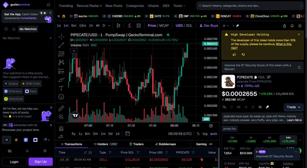The image size is (307, 168).
Task: Click the upload banner icon
Action: (x=299, y=67)
